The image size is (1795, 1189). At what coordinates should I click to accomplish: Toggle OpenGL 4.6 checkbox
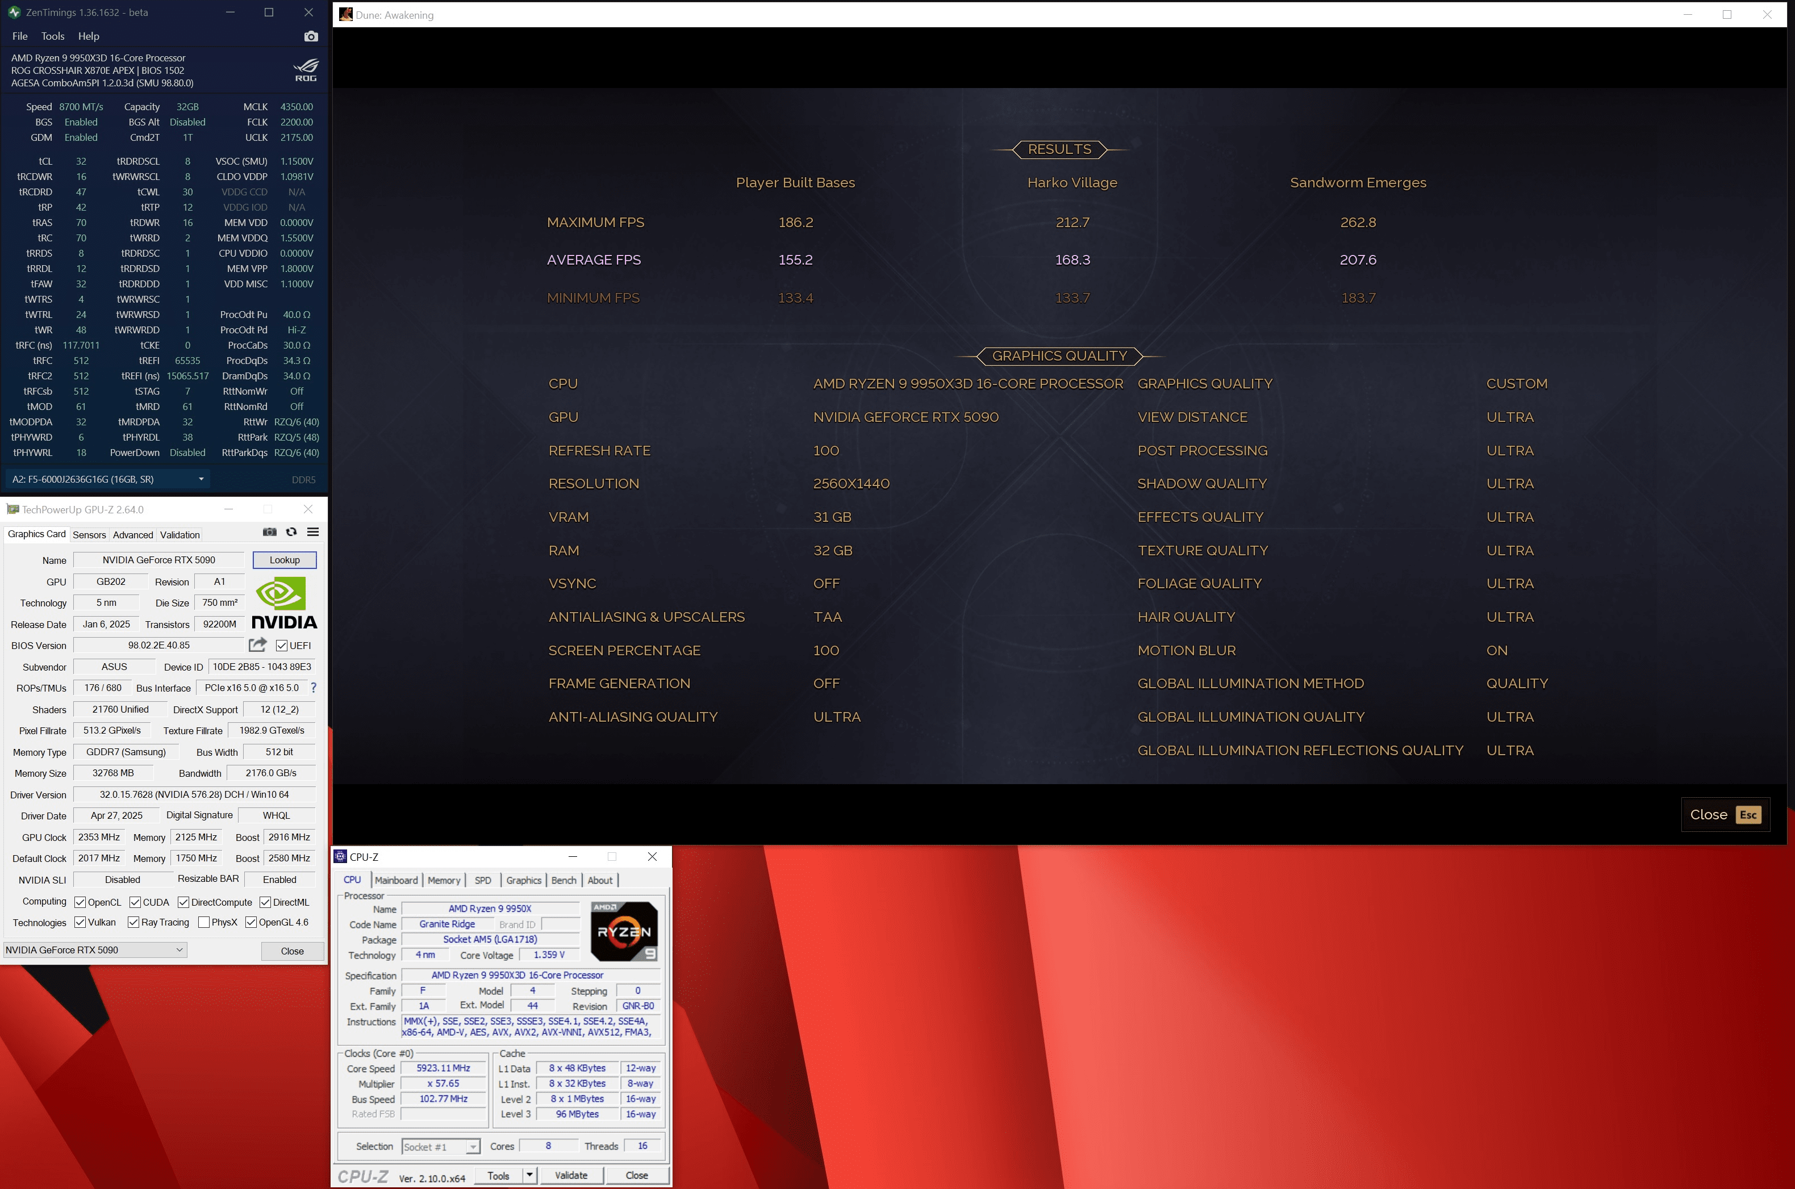tap(251, 923)
